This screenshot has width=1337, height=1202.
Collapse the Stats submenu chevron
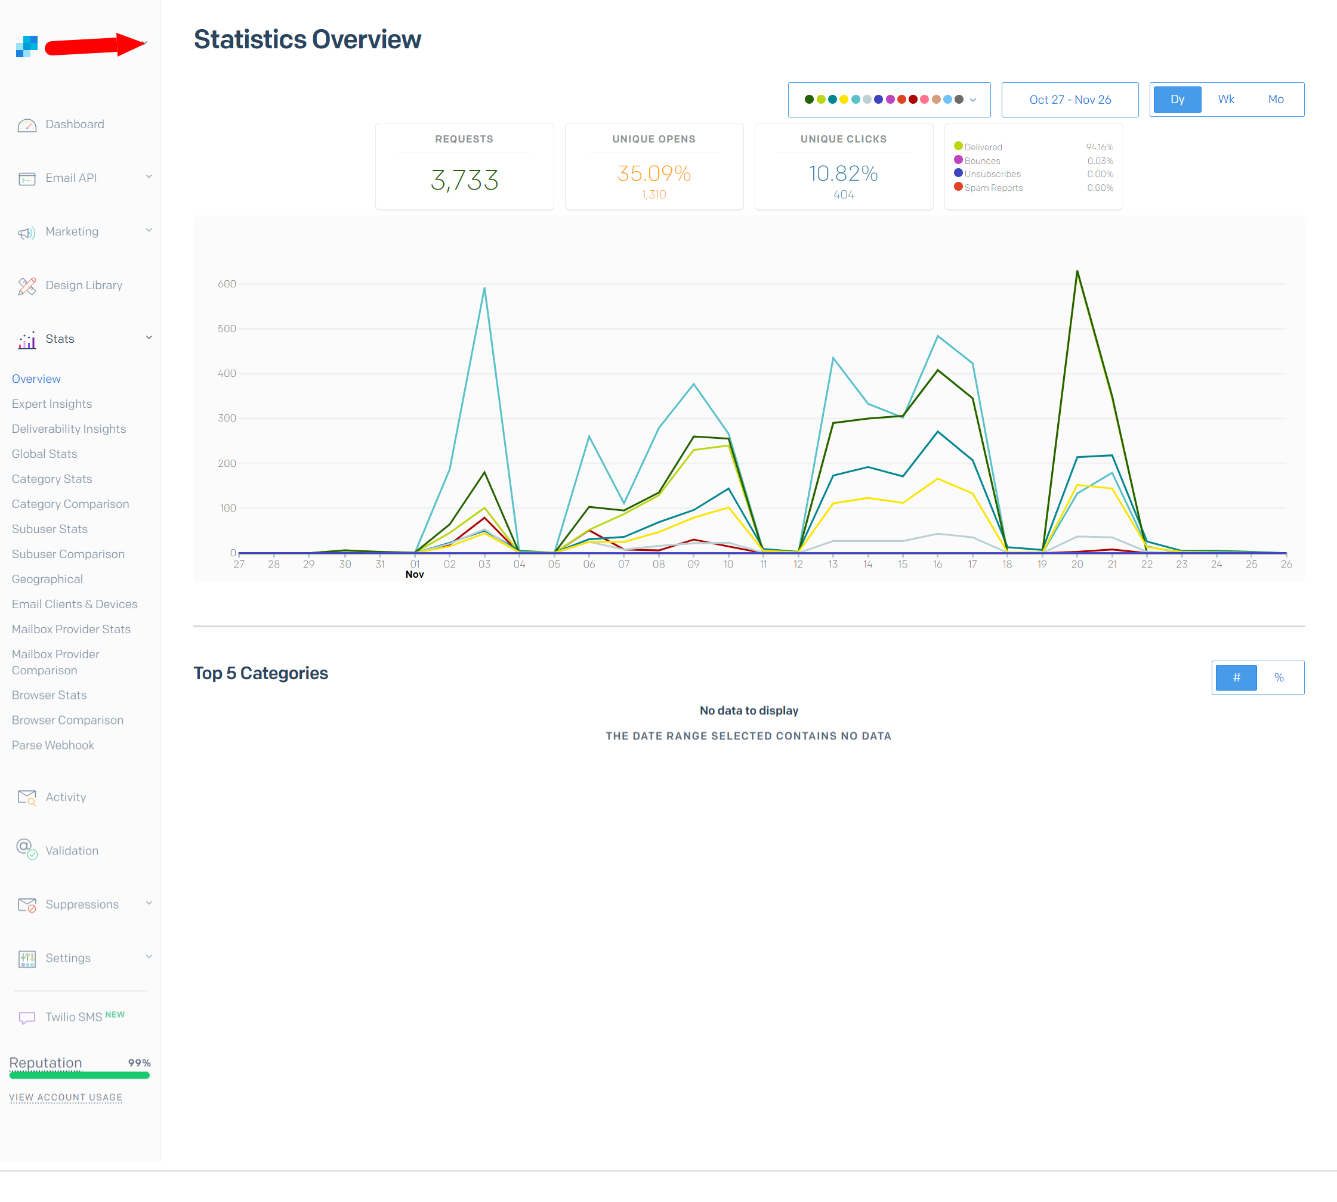point(149,337)
